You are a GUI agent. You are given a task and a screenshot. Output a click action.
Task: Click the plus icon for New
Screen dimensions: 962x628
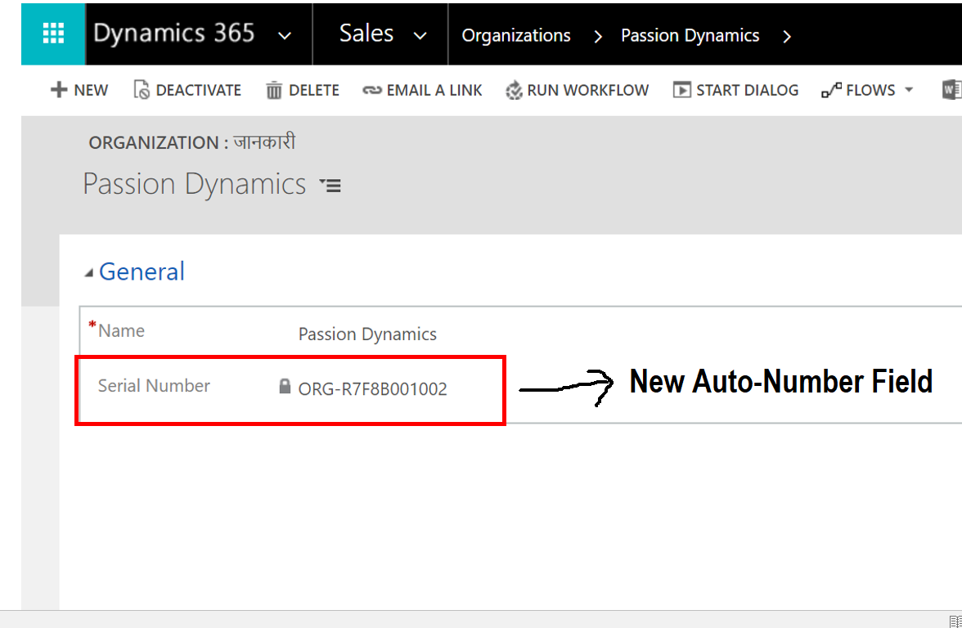pos(59,90)
